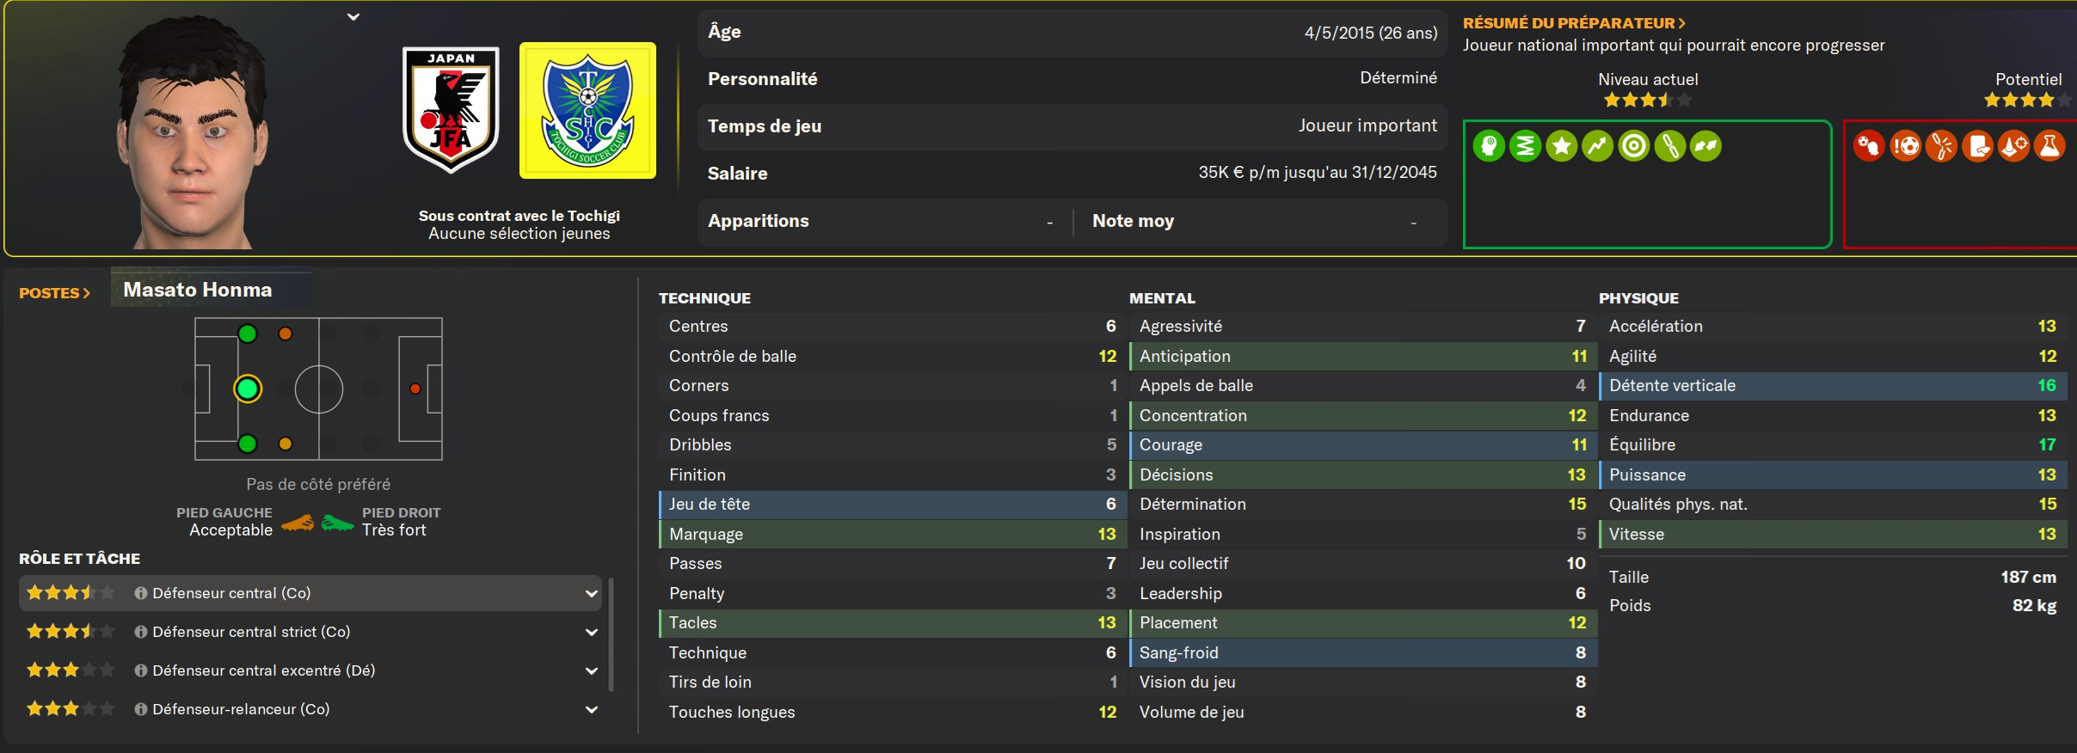Open the chevron dropdown above player portrait
2077x753 pixels.
(x=353, y=16)
